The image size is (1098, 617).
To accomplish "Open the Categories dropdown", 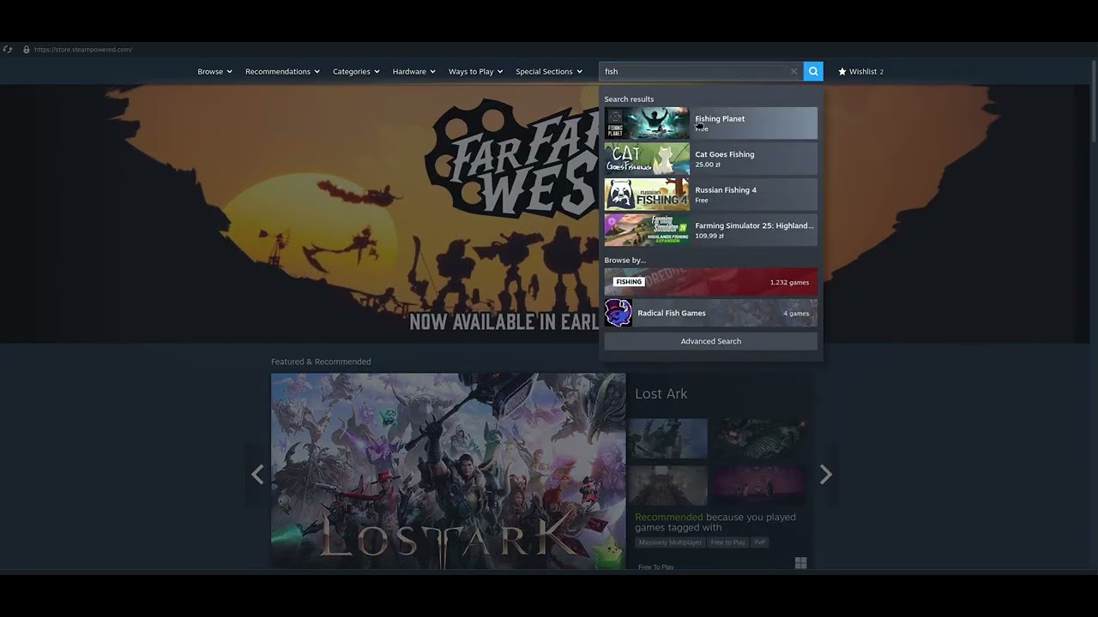I will pos(356,71).
